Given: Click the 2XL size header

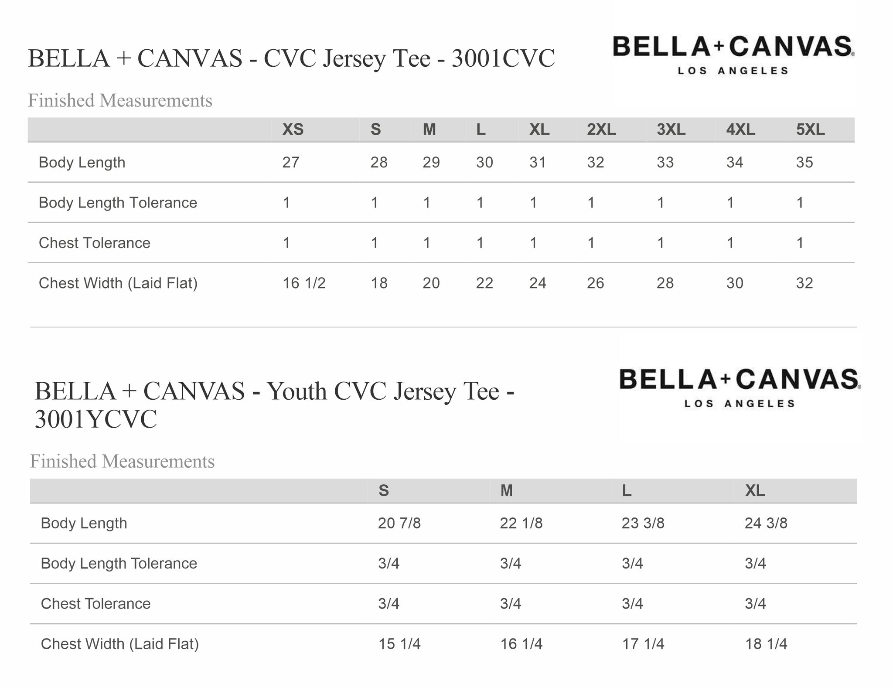Looking at the screenshot, I should click(601, 129).
